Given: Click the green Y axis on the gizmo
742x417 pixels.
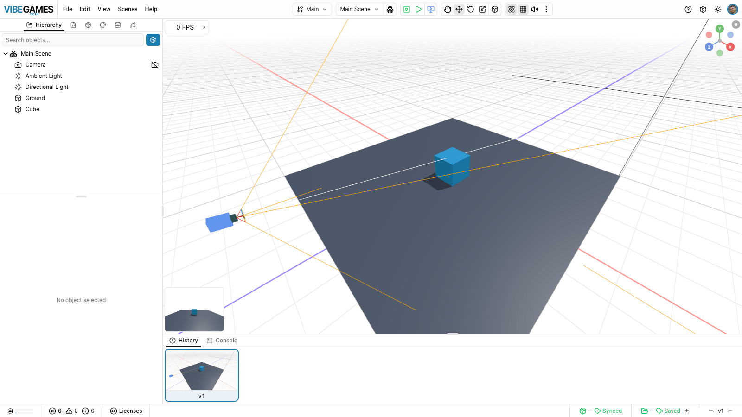Looking at the screenshot, I should pos(720,29).
